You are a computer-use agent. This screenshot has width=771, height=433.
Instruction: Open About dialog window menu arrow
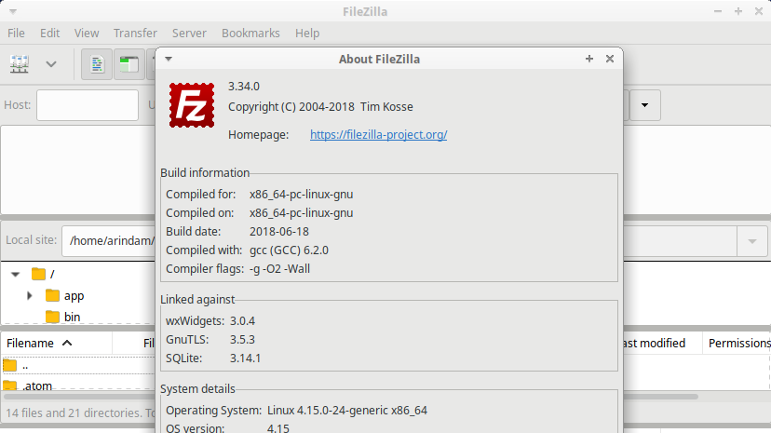(x=169, y=59)
